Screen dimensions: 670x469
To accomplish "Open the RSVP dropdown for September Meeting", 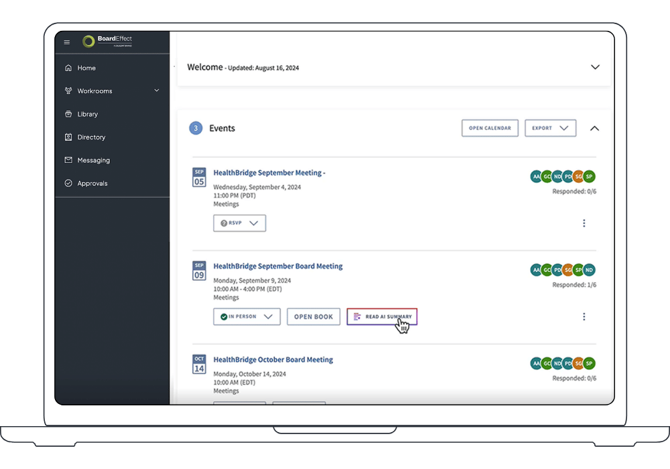I will (x=240, y=223).
